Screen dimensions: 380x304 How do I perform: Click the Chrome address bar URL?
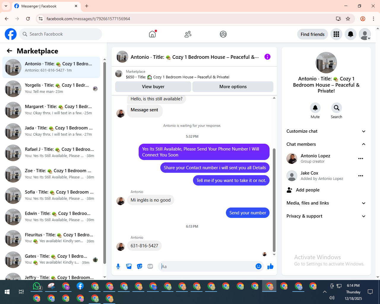[88, 19]
